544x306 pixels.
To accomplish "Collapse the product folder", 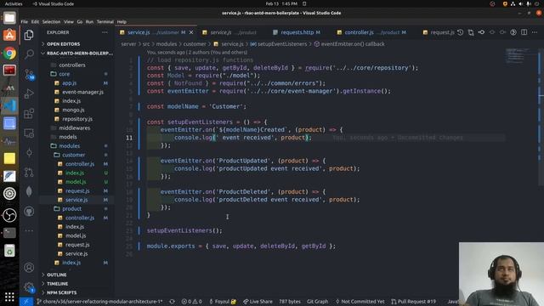I will pos(71,208).
